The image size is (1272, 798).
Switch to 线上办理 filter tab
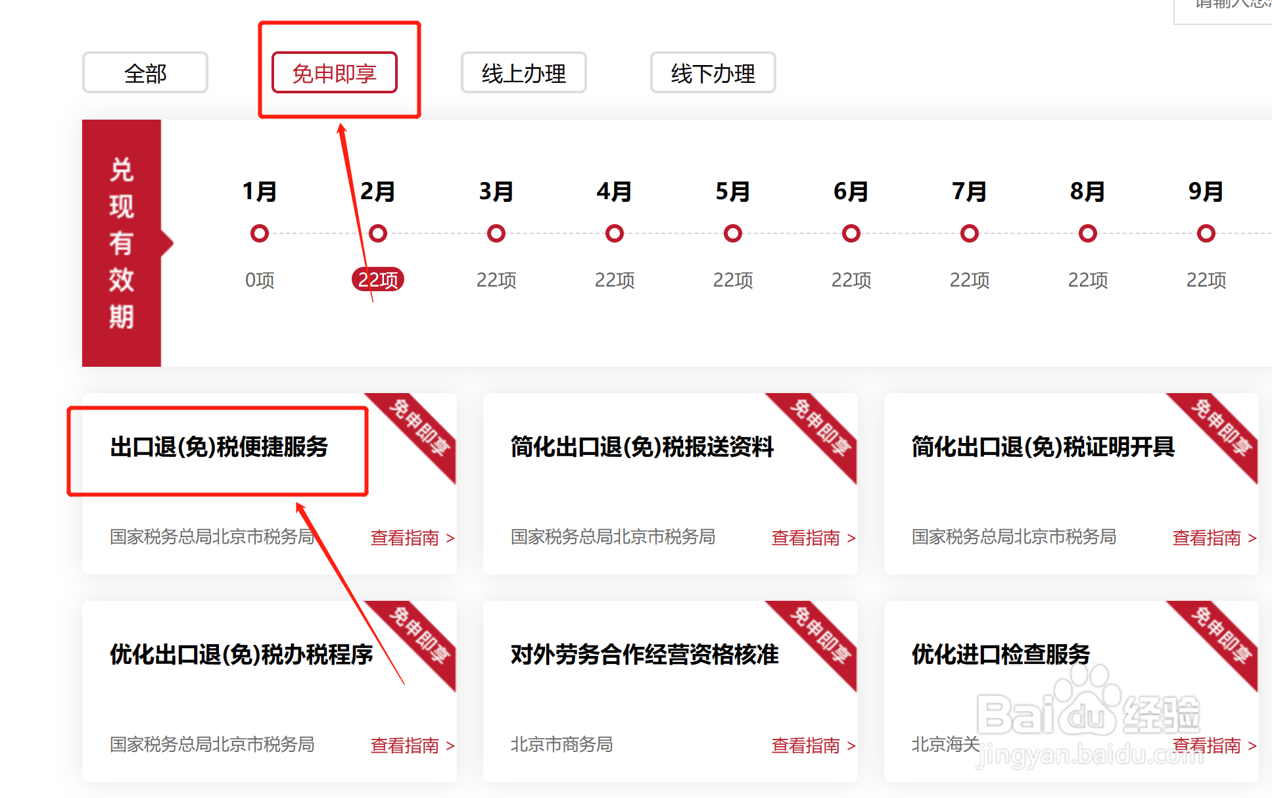523,73
